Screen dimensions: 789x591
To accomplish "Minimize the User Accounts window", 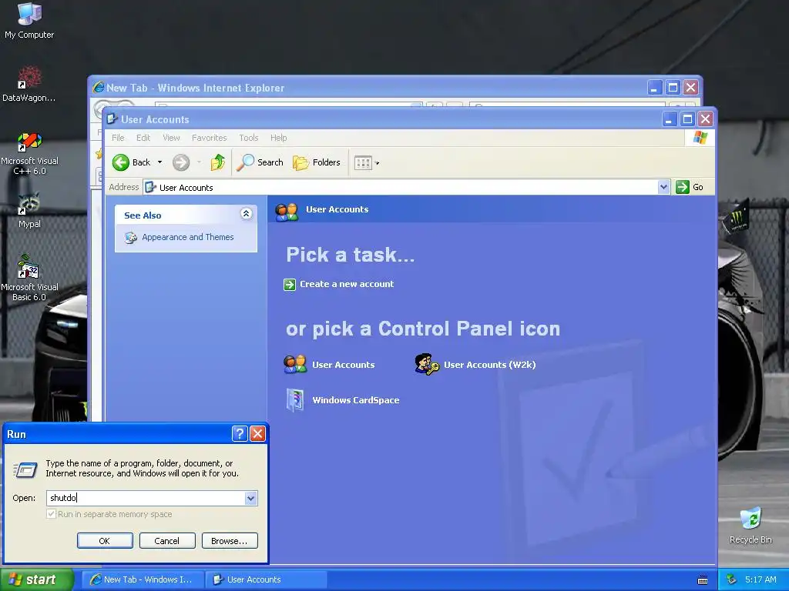I will click(x=669, y=119).
